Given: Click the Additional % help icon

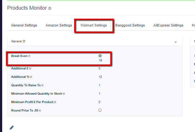Looking at the screenshot, I should tap(31, 77).
